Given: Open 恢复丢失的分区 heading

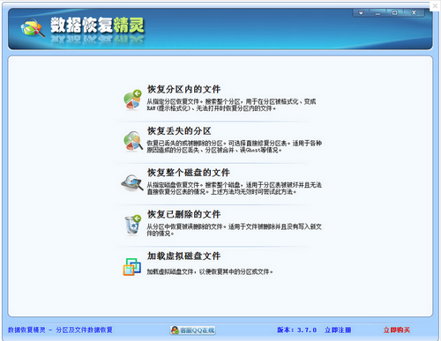Looking at the screenshot, I should click(x=179, y=130).
